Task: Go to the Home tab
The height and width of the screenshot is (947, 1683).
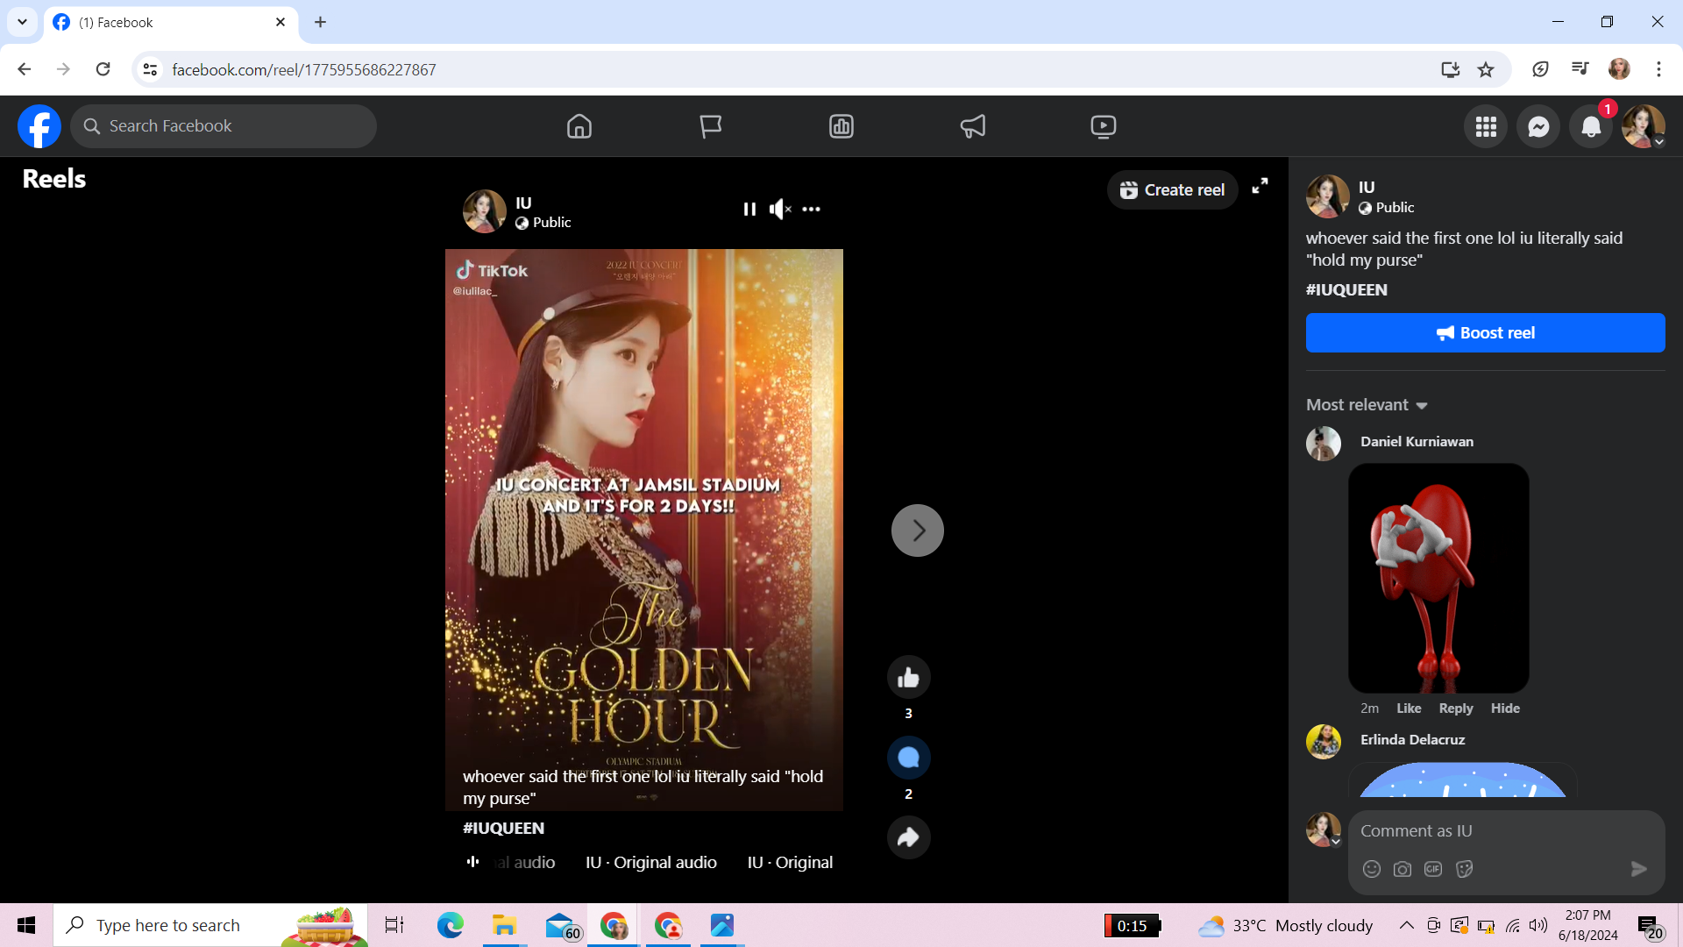Action: tap(579, 126)
